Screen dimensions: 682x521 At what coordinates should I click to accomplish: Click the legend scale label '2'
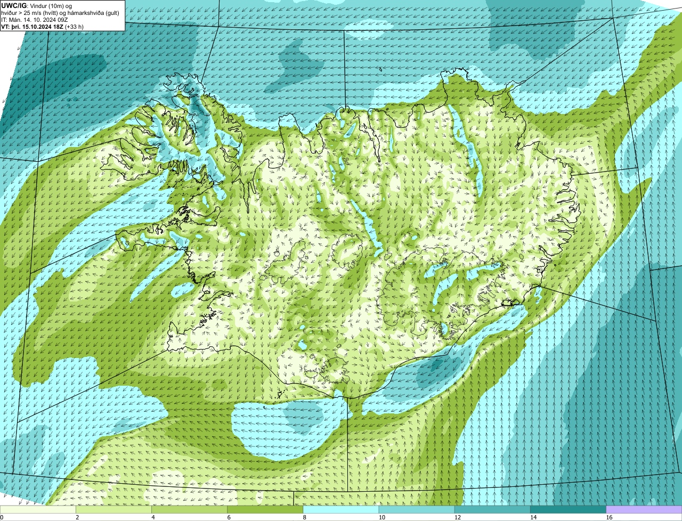point(77,517)
